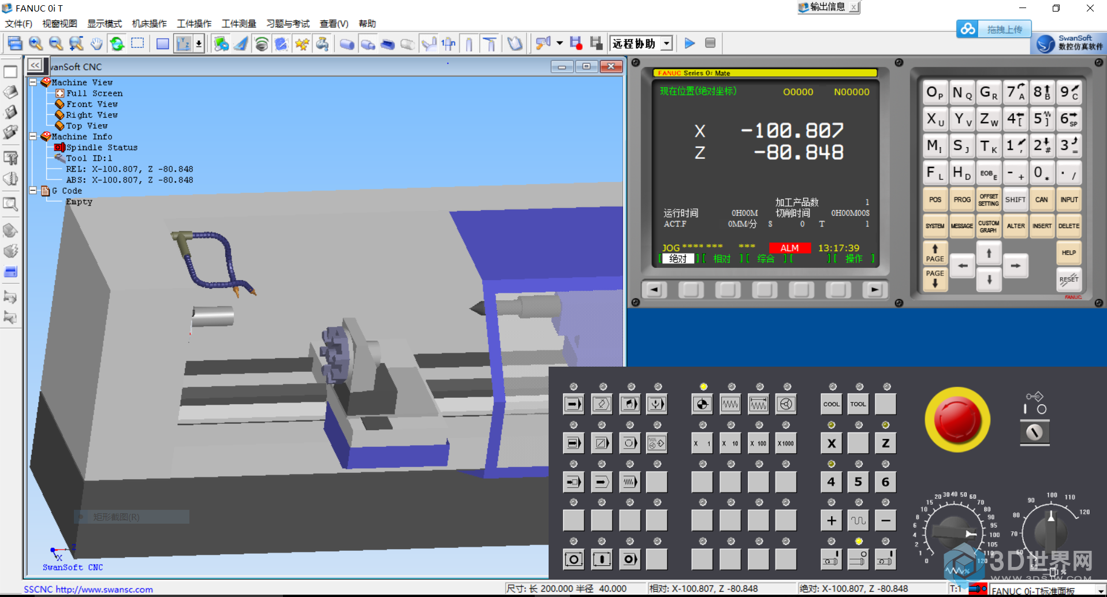Click the yellow stars toolbar icon

(302, 43)
